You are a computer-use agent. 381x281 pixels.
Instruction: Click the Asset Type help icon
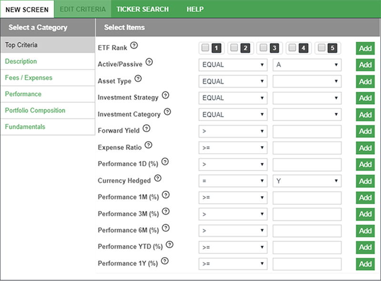138,79
